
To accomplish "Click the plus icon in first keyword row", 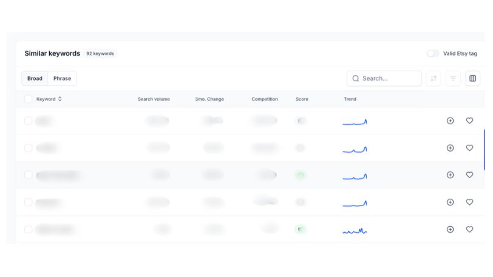I will pos(450,121).
